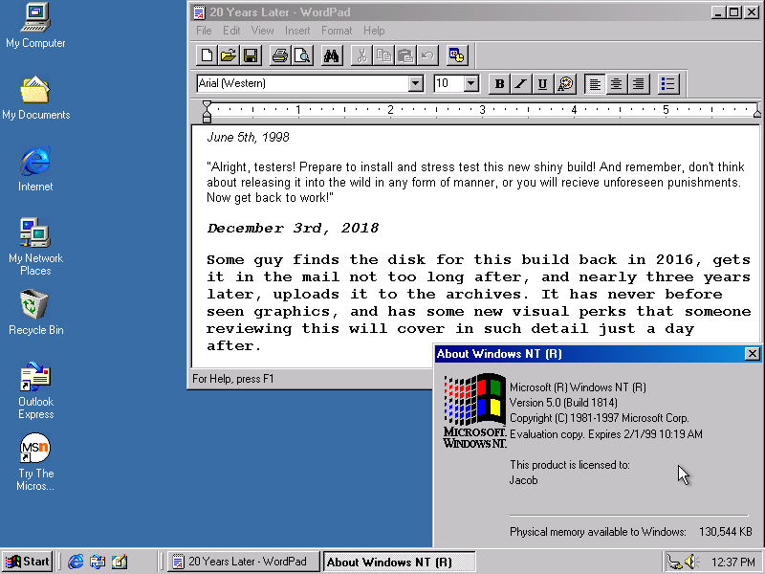Viewport: 765px width, 574px height.
Task: Click the WordPad title bar document icon
Action: (199, 12)
